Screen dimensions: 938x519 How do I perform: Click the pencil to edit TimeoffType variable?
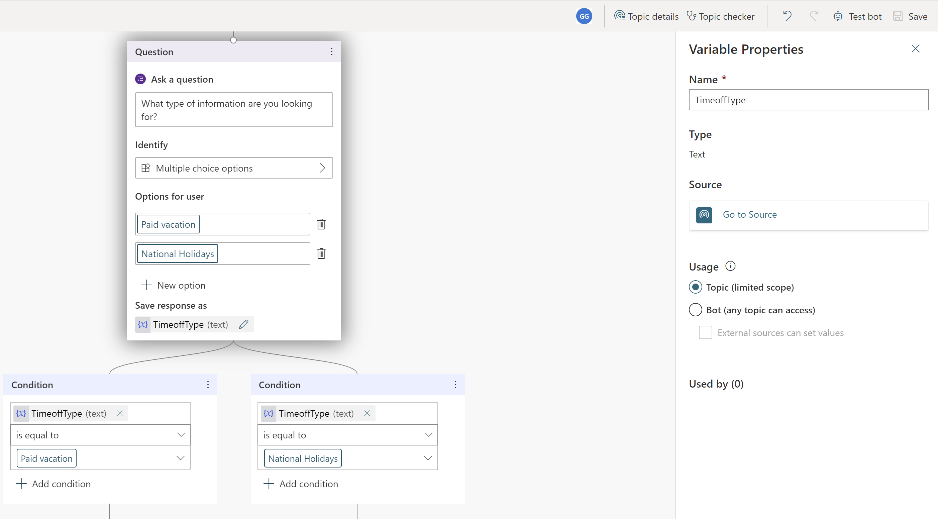click(x=243, y=324)
